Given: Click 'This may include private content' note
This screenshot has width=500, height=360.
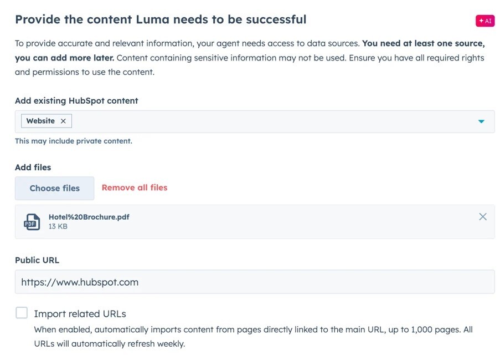Looking at the screenshot, I should coord(74,141).
